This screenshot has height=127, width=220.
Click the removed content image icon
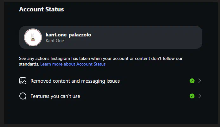23,81
